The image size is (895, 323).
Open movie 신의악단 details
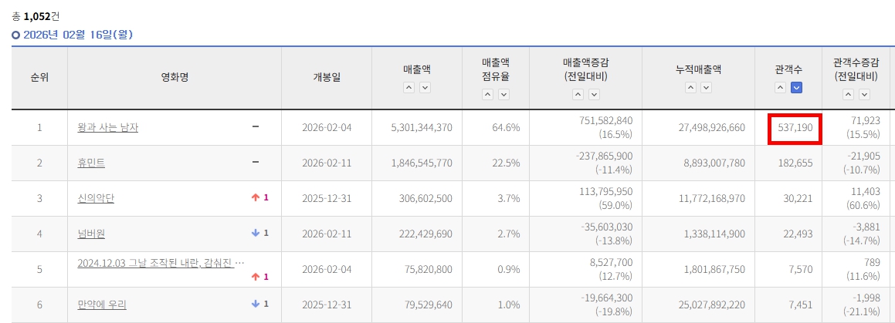96,198
